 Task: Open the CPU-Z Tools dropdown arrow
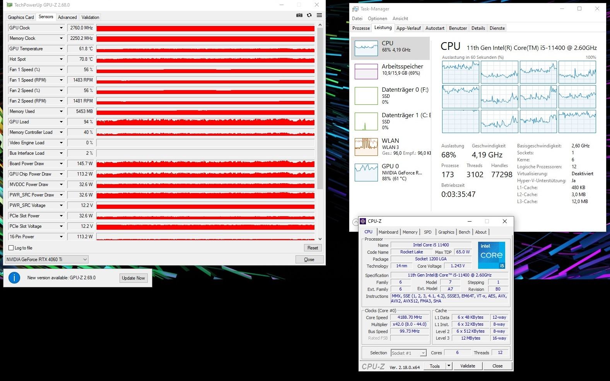pyautogui.click(x=449, y=366)
